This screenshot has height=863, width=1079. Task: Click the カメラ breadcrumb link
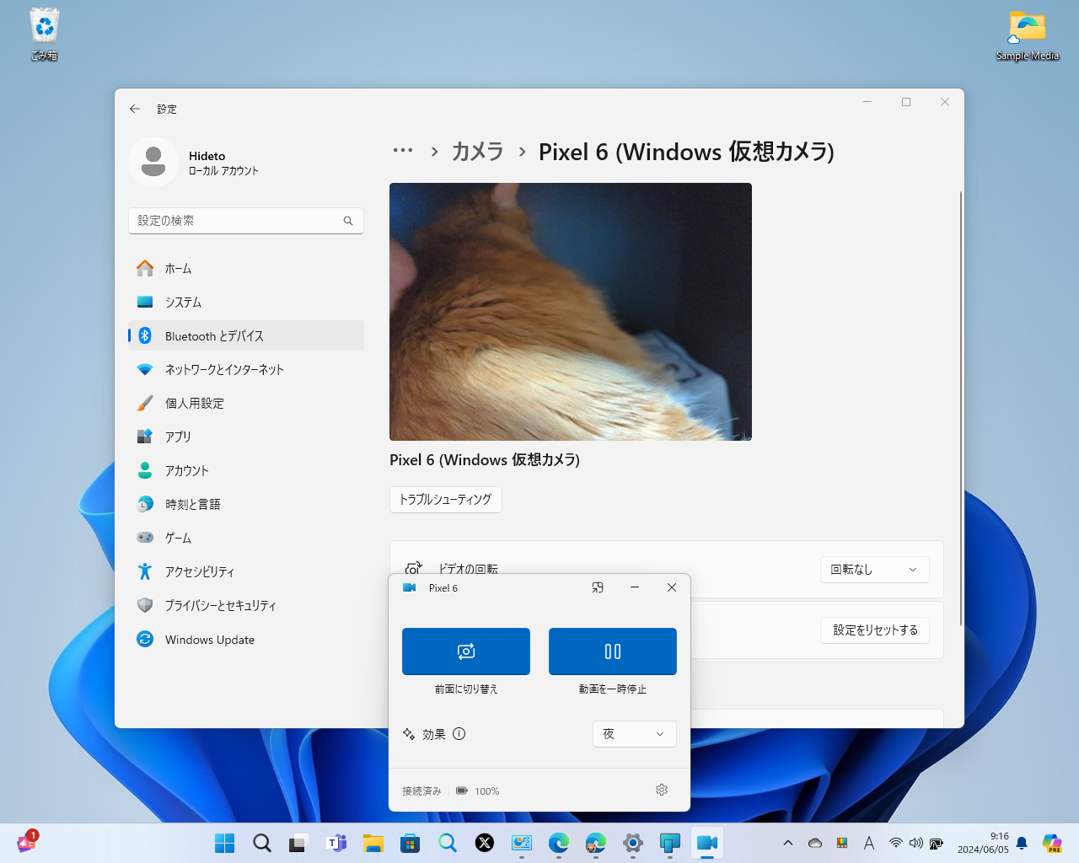pyautogui.click(x=477, y=152)
